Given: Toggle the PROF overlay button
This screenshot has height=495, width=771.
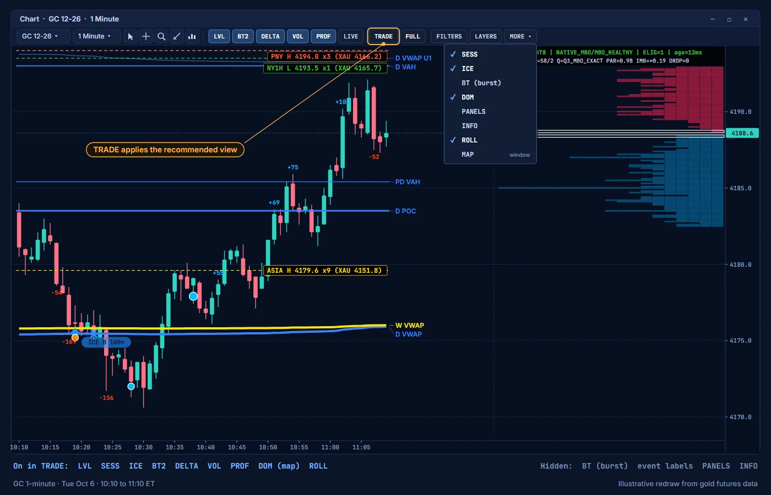Looking at the screenshot, I should pos(323,36).
